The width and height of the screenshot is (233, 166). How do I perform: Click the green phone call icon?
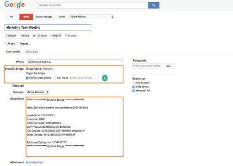105,78
